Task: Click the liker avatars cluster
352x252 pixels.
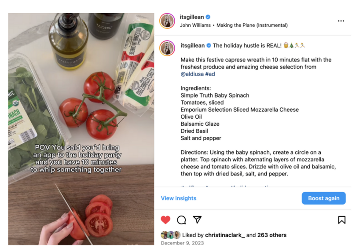Action: tap(171, 235)
